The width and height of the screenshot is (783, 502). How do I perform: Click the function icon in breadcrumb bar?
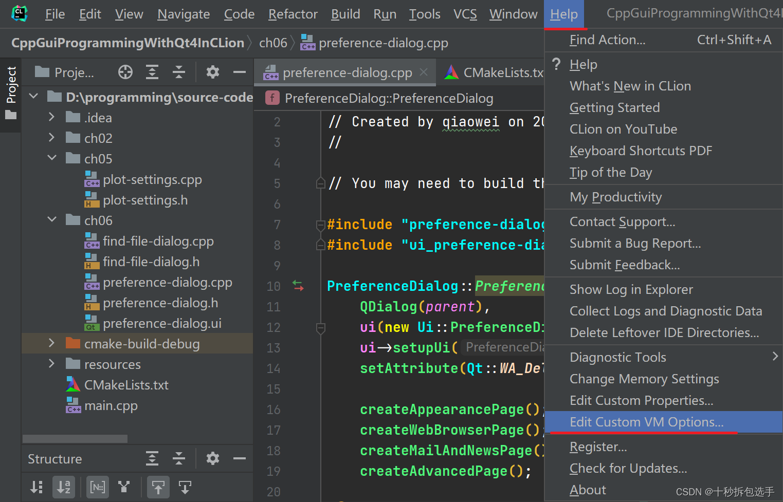[272, 98]
